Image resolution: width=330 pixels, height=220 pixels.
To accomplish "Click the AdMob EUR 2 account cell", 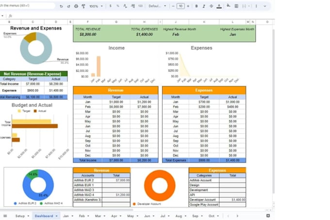I will (x=87, y=180).
